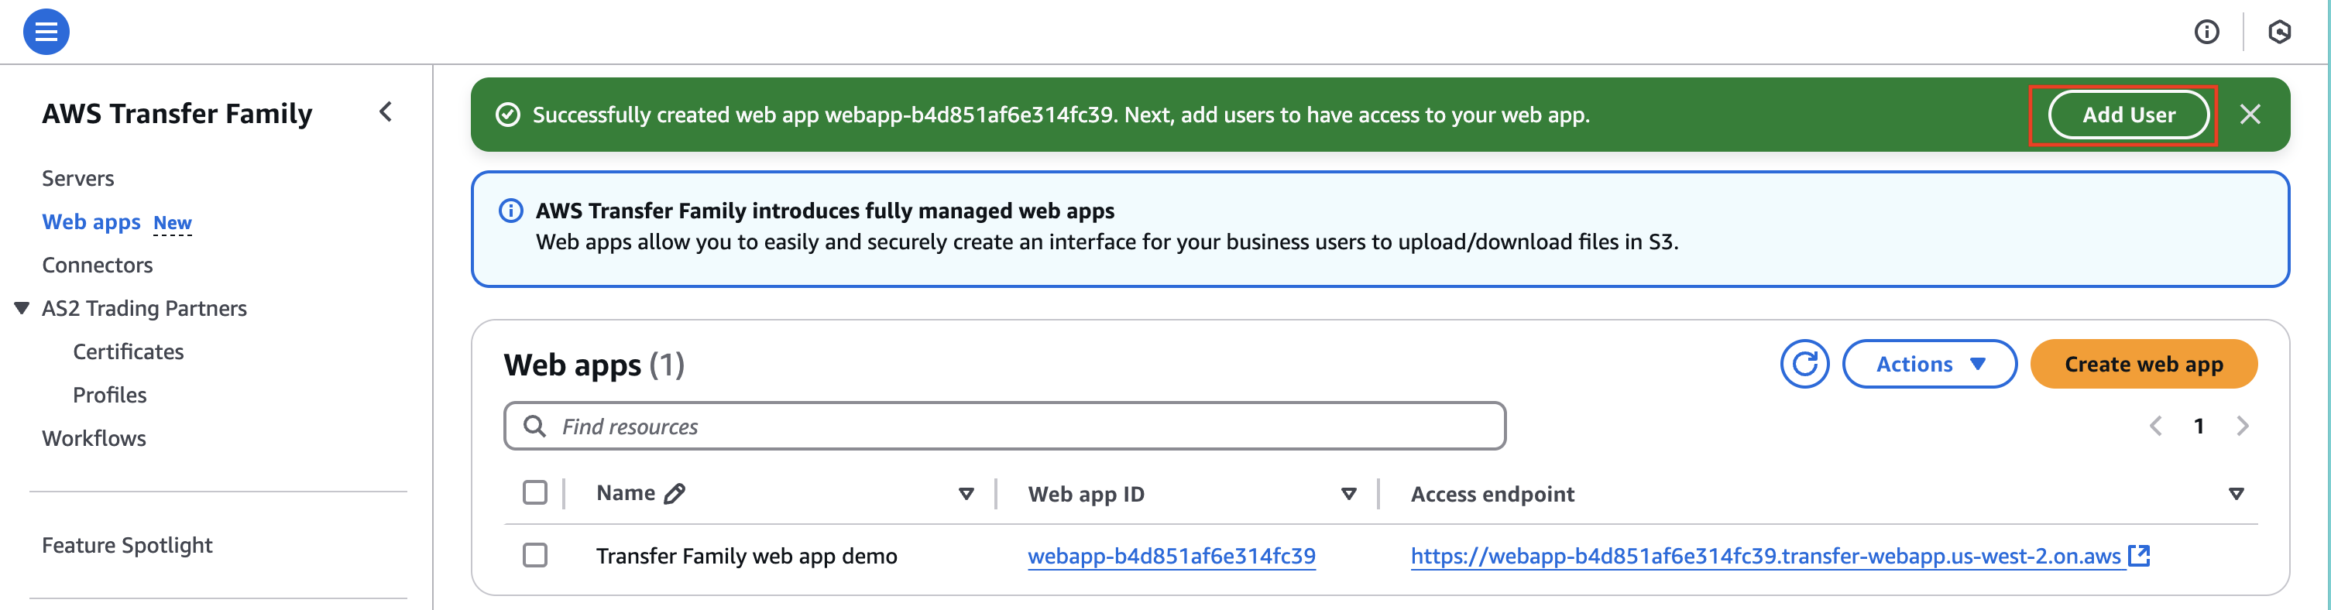Open external link icon for access endpoint
The height and width of the screenshot is (610, 2331).
coord(2139,555)
